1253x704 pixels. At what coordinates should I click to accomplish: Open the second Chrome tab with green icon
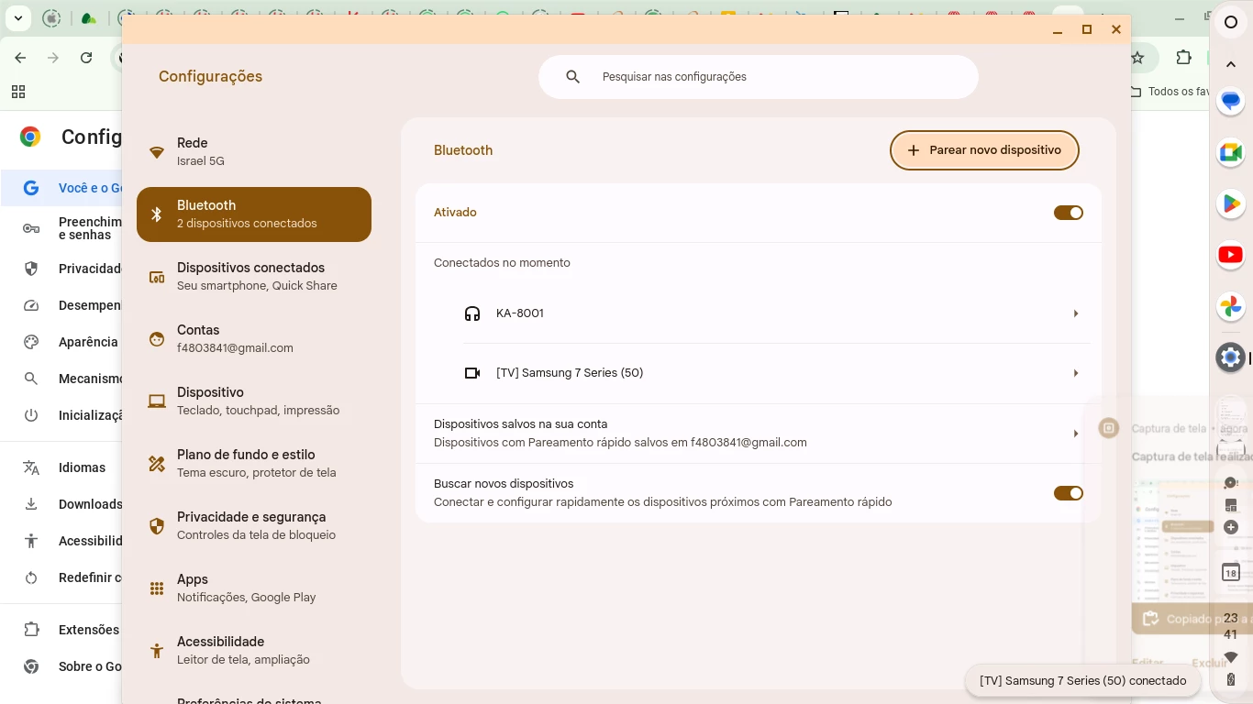point(89,18)
